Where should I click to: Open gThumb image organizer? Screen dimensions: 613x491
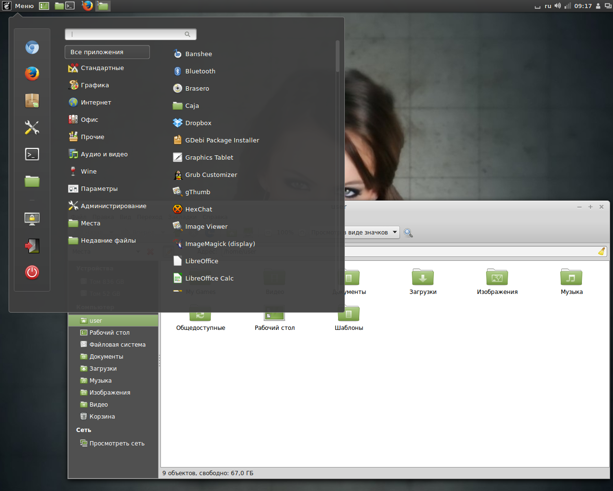coord(192,192)
